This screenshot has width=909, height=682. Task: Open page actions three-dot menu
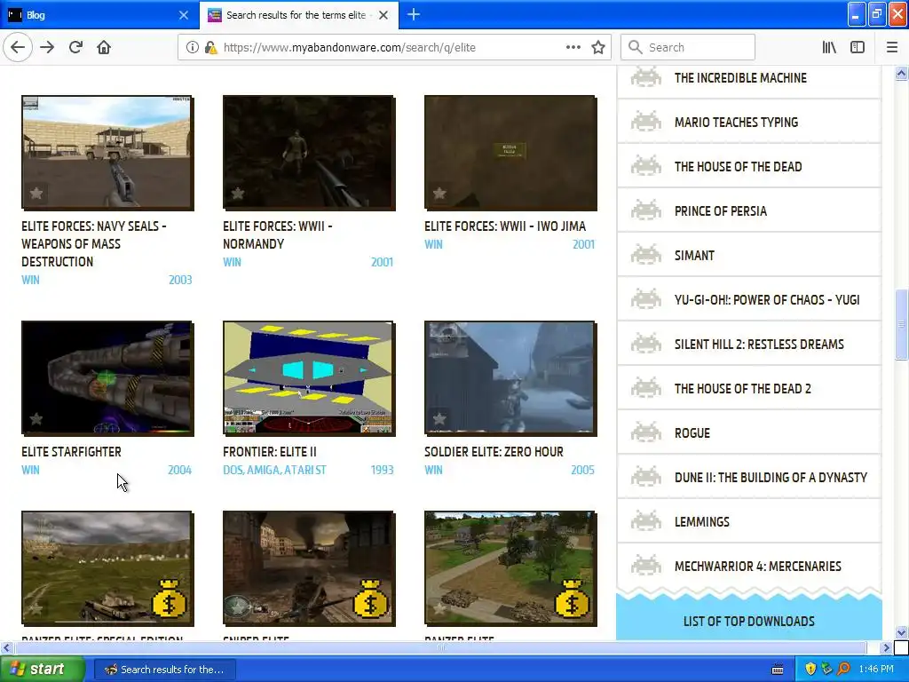coord(573,48)
